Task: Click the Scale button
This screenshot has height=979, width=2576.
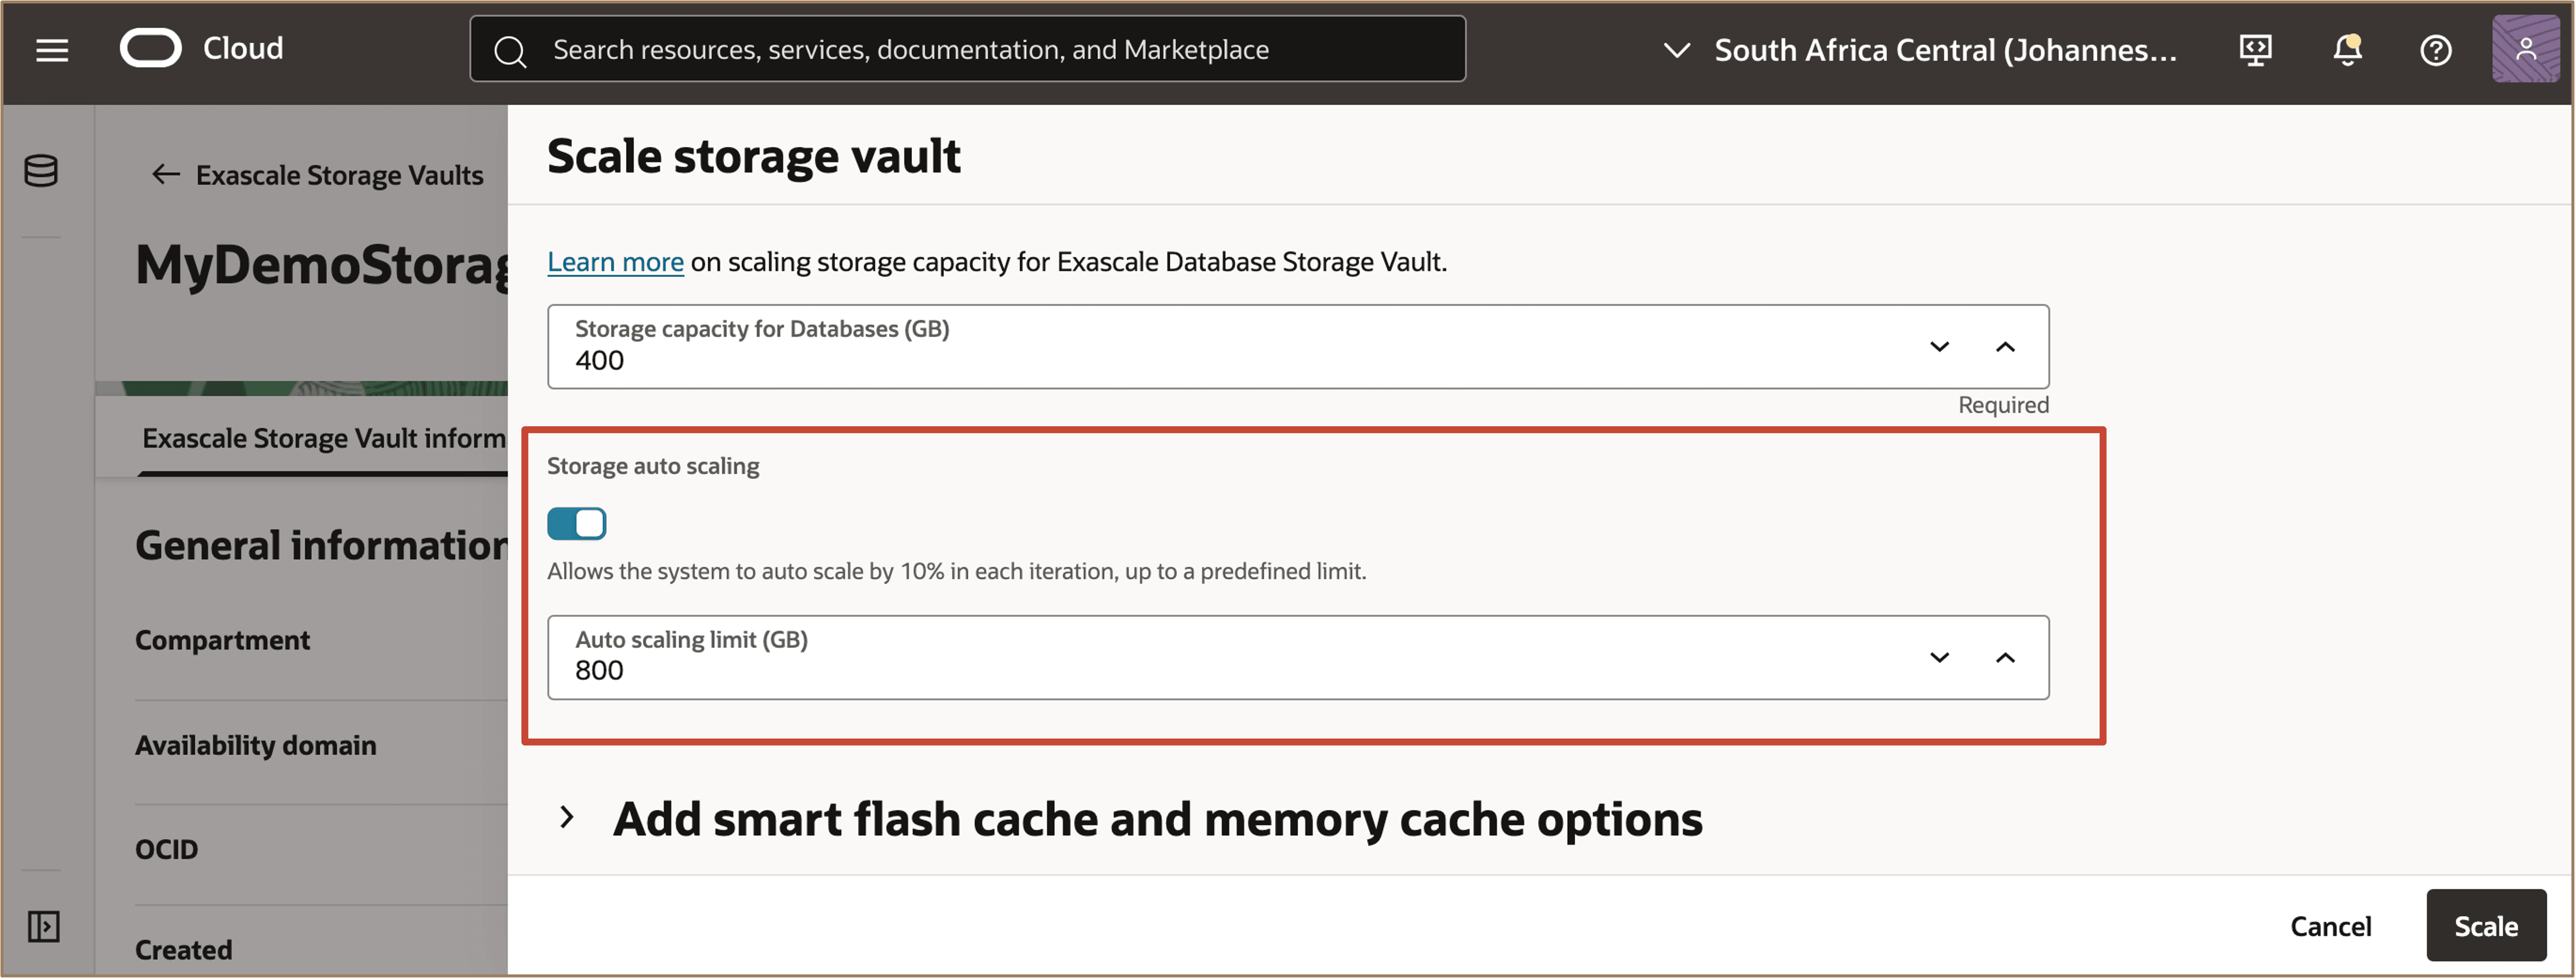Action: (x=2487, y=925)
